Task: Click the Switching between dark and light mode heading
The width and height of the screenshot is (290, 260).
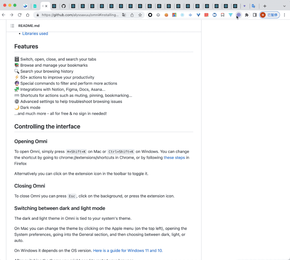Action: click(60, 208)
